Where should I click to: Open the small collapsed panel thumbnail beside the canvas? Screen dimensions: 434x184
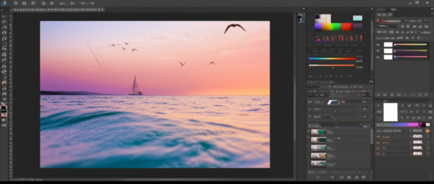(300, 19)
